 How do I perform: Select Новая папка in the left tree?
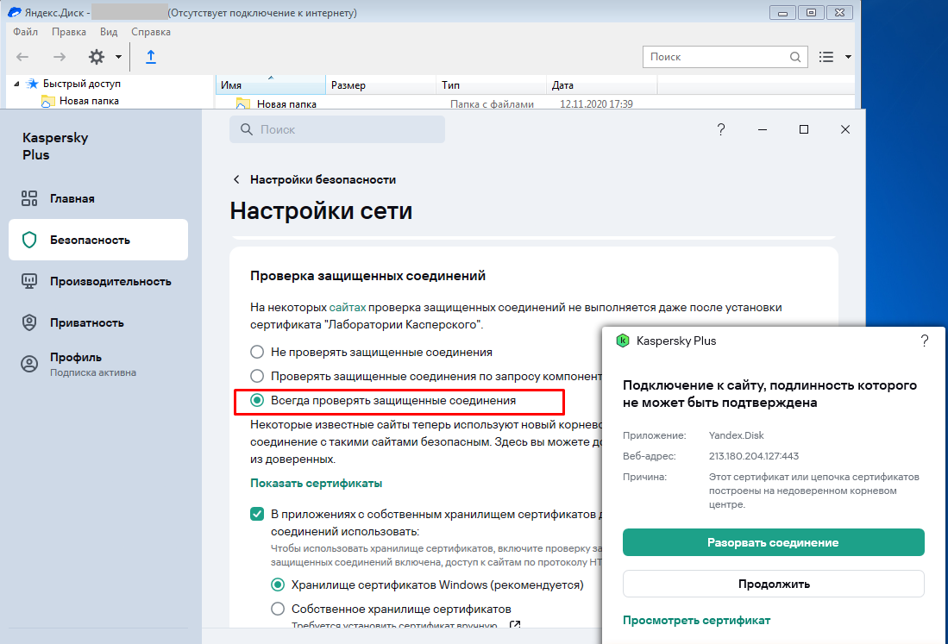89,101
